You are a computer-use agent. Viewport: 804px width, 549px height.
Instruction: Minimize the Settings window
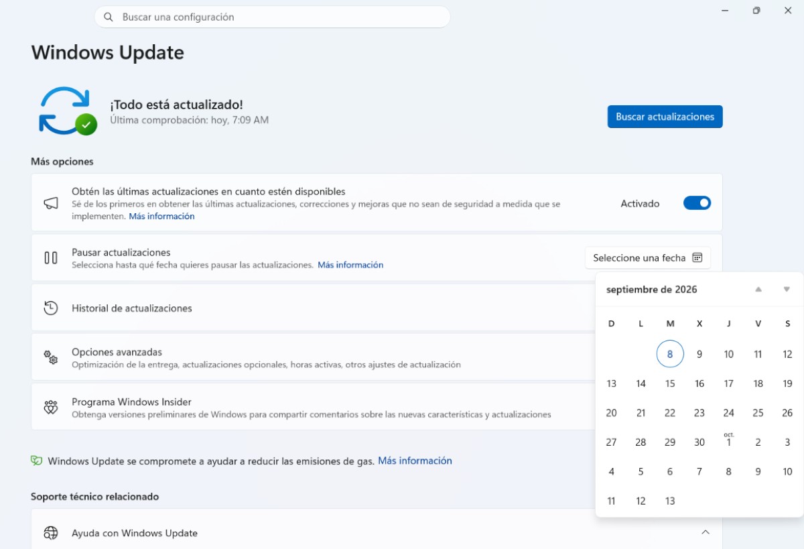tap(726, 11)
